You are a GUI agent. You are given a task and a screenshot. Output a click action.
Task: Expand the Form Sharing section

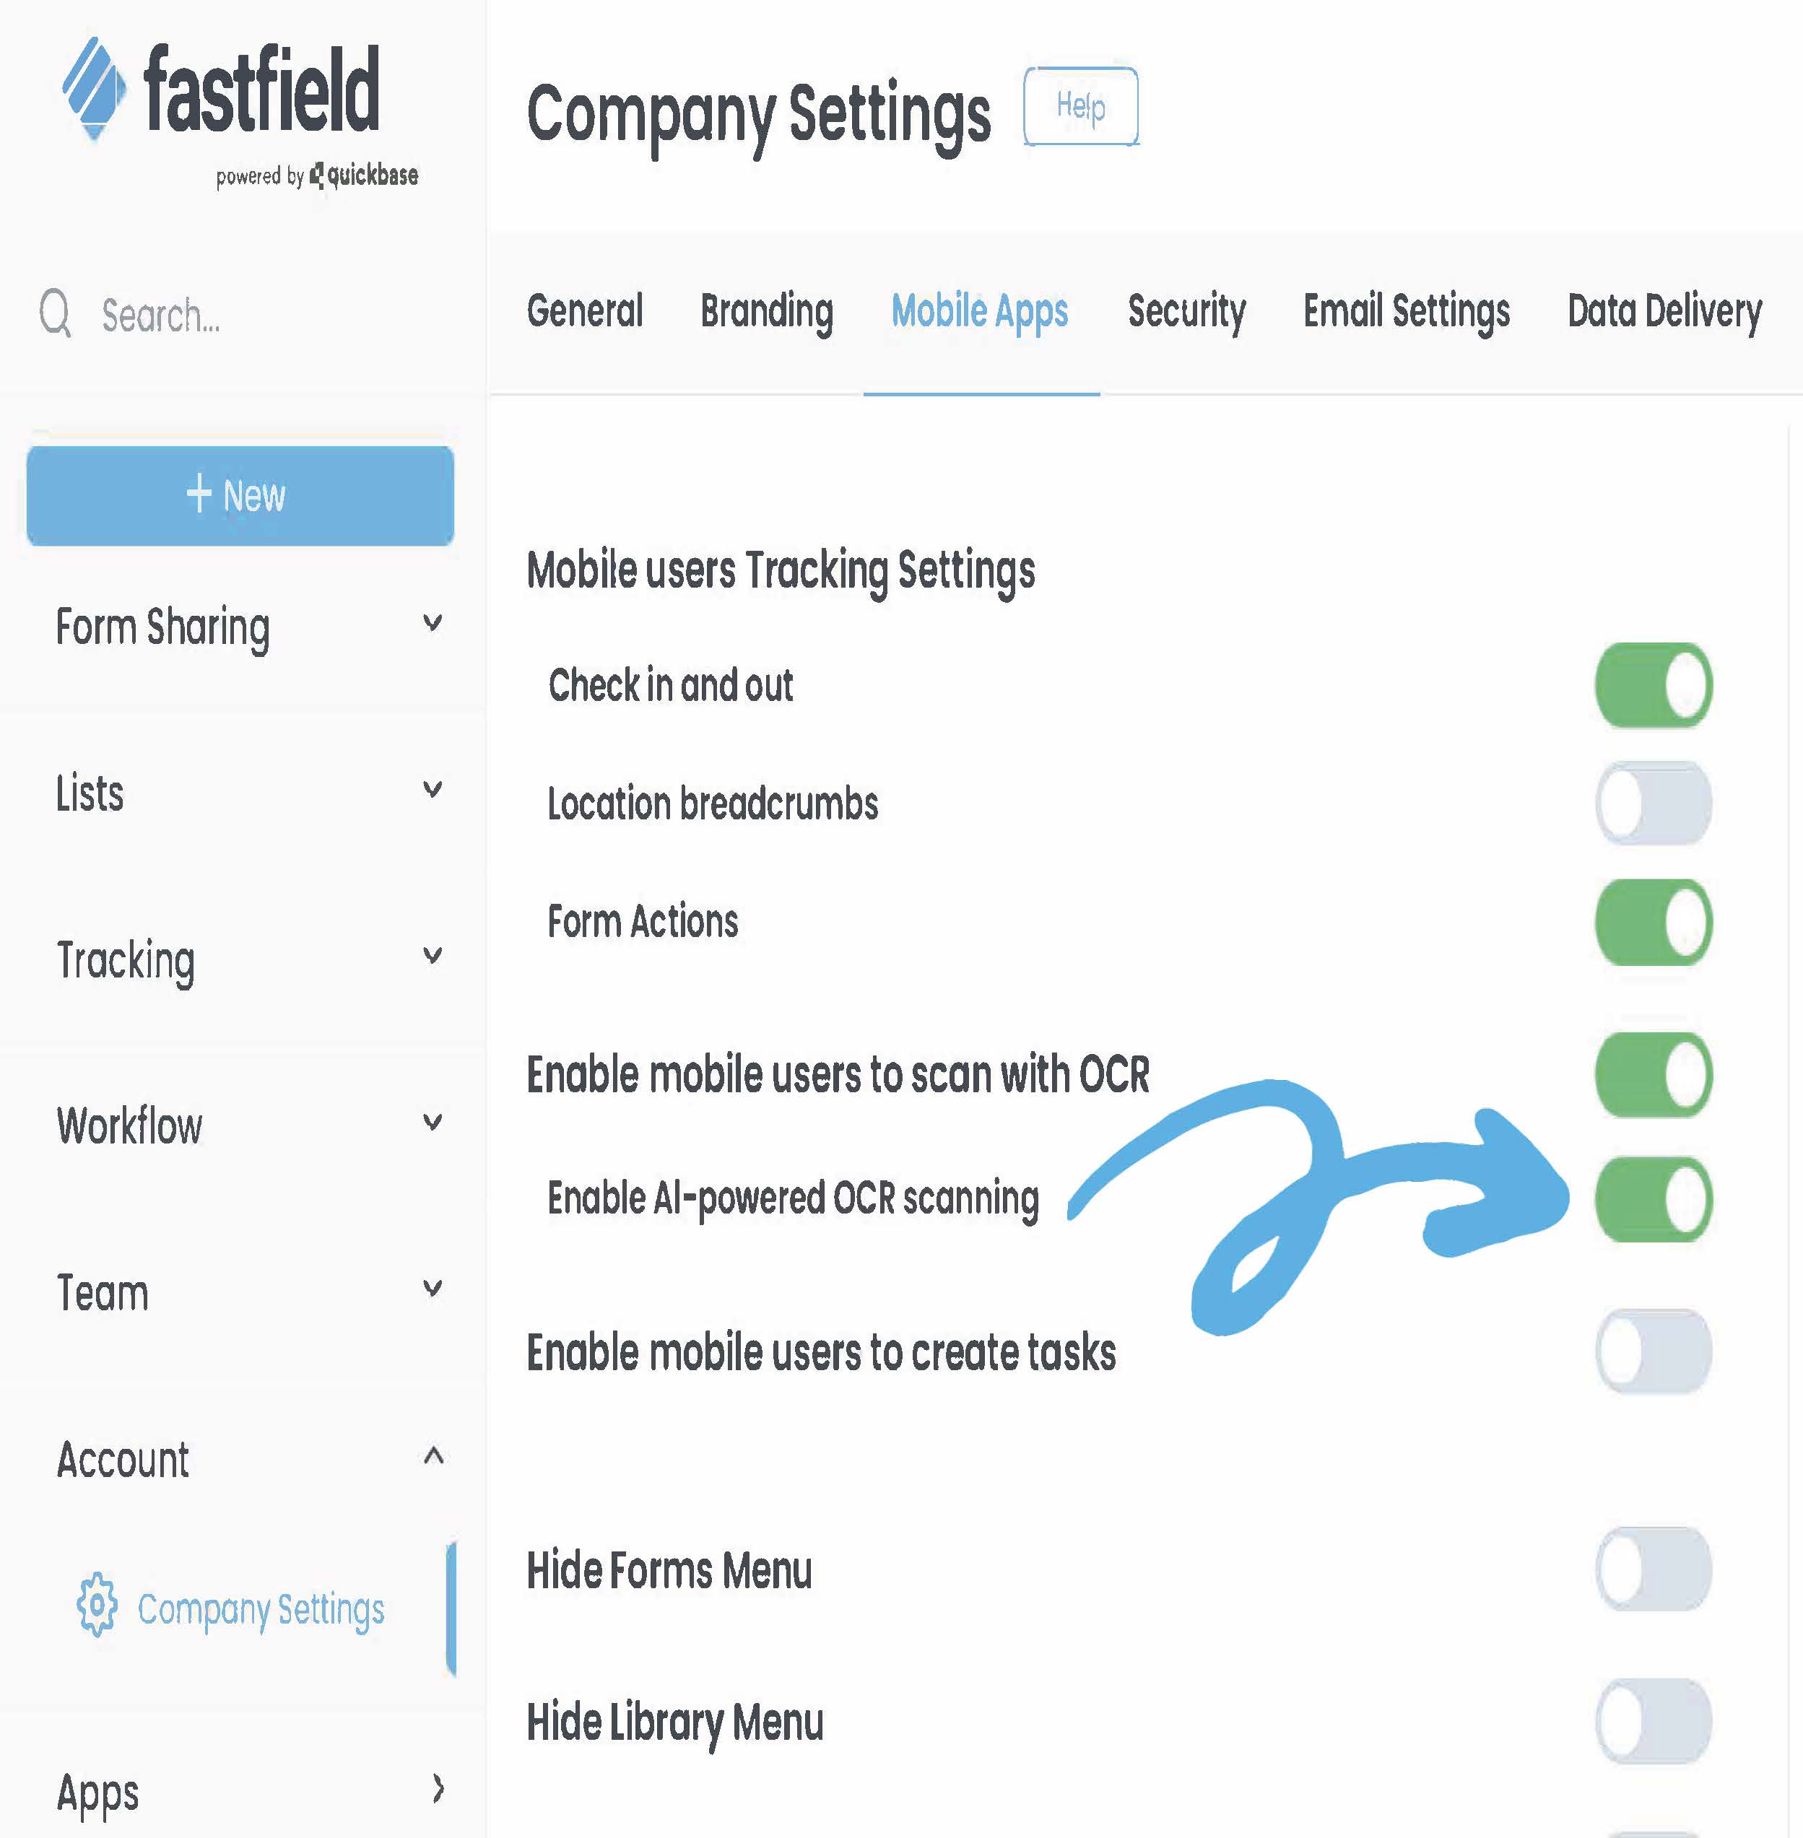coord(432,624)
